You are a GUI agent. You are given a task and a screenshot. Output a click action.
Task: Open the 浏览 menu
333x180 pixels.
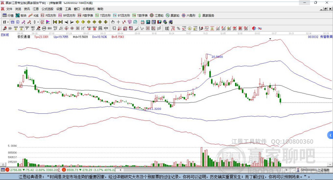point(18,9)
